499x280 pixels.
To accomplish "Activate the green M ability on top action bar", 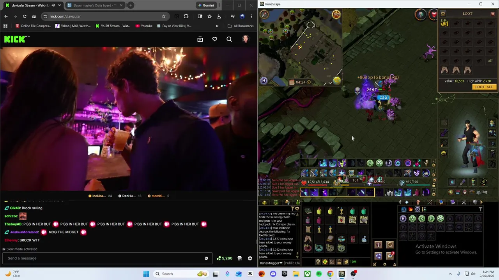I will point(370,163).
